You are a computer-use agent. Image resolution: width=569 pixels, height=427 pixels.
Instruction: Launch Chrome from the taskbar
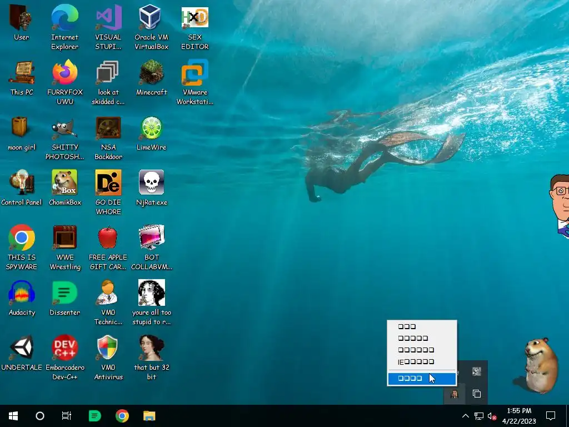tap(122, 416)
